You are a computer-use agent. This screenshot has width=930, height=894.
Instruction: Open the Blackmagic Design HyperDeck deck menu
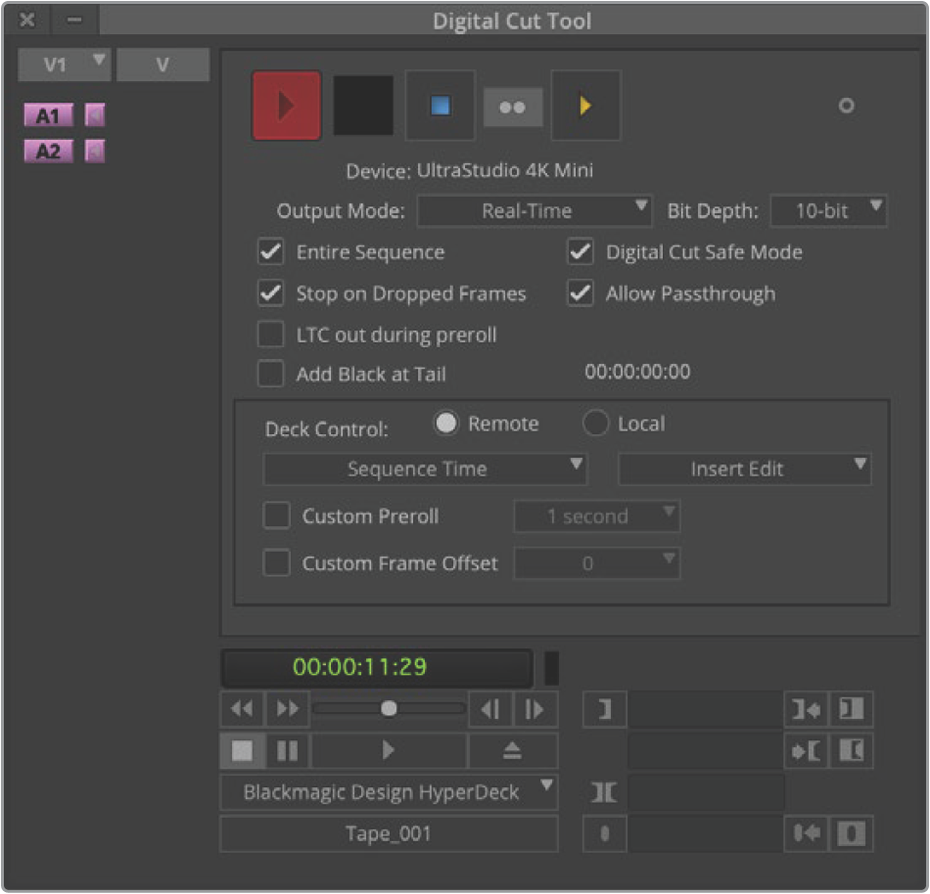click(388, 792)
